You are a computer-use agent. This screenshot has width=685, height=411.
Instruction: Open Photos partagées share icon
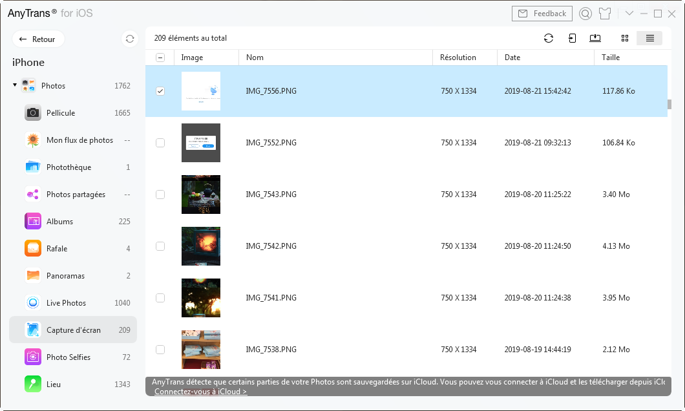[33, 195]
